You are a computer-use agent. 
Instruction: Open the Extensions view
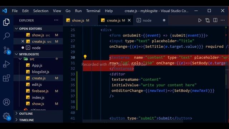(6, 78)
